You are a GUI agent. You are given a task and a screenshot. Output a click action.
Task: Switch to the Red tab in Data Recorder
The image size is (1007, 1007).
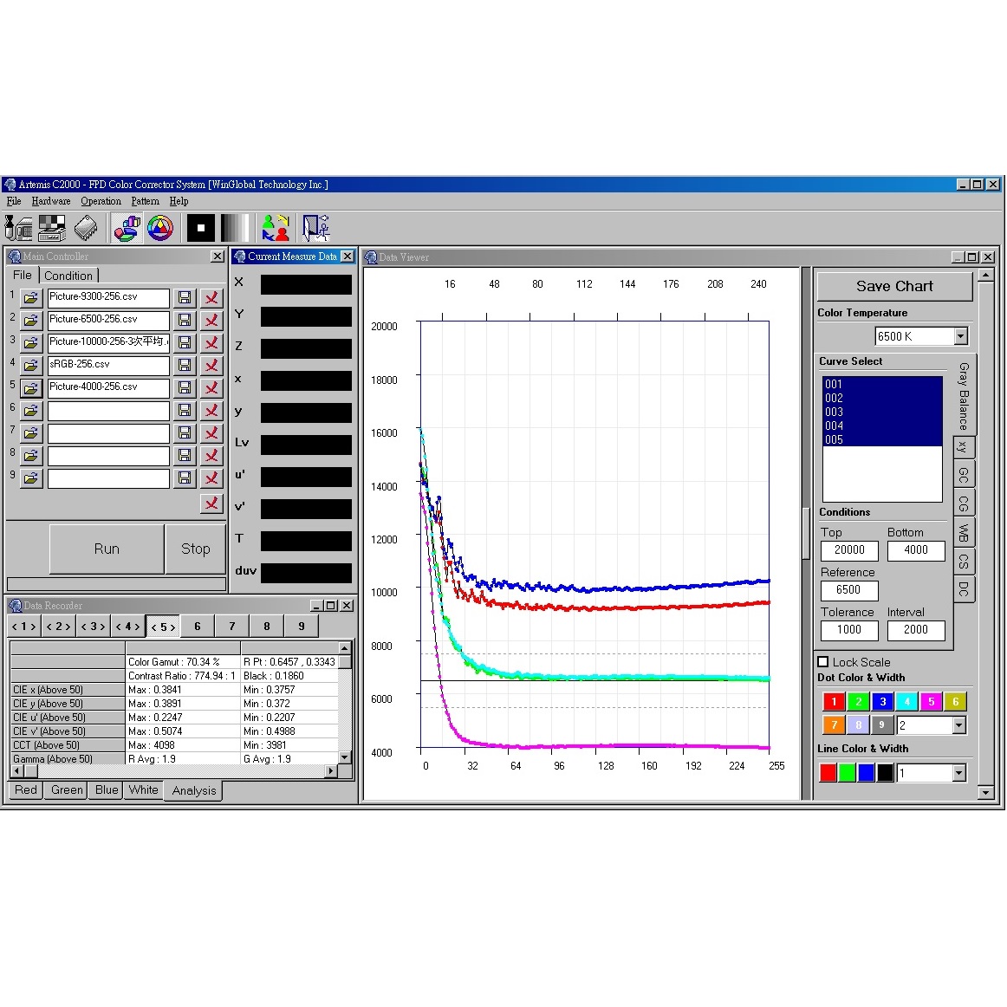[x=26, y=790]
